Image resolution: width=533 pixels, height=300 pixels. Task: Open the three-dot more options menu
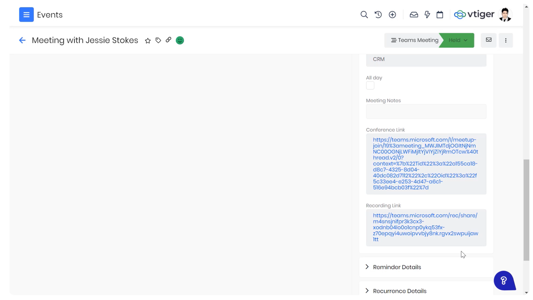[x=506, y=40]
